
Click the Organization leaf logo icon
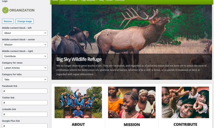[x=5, y=10]
